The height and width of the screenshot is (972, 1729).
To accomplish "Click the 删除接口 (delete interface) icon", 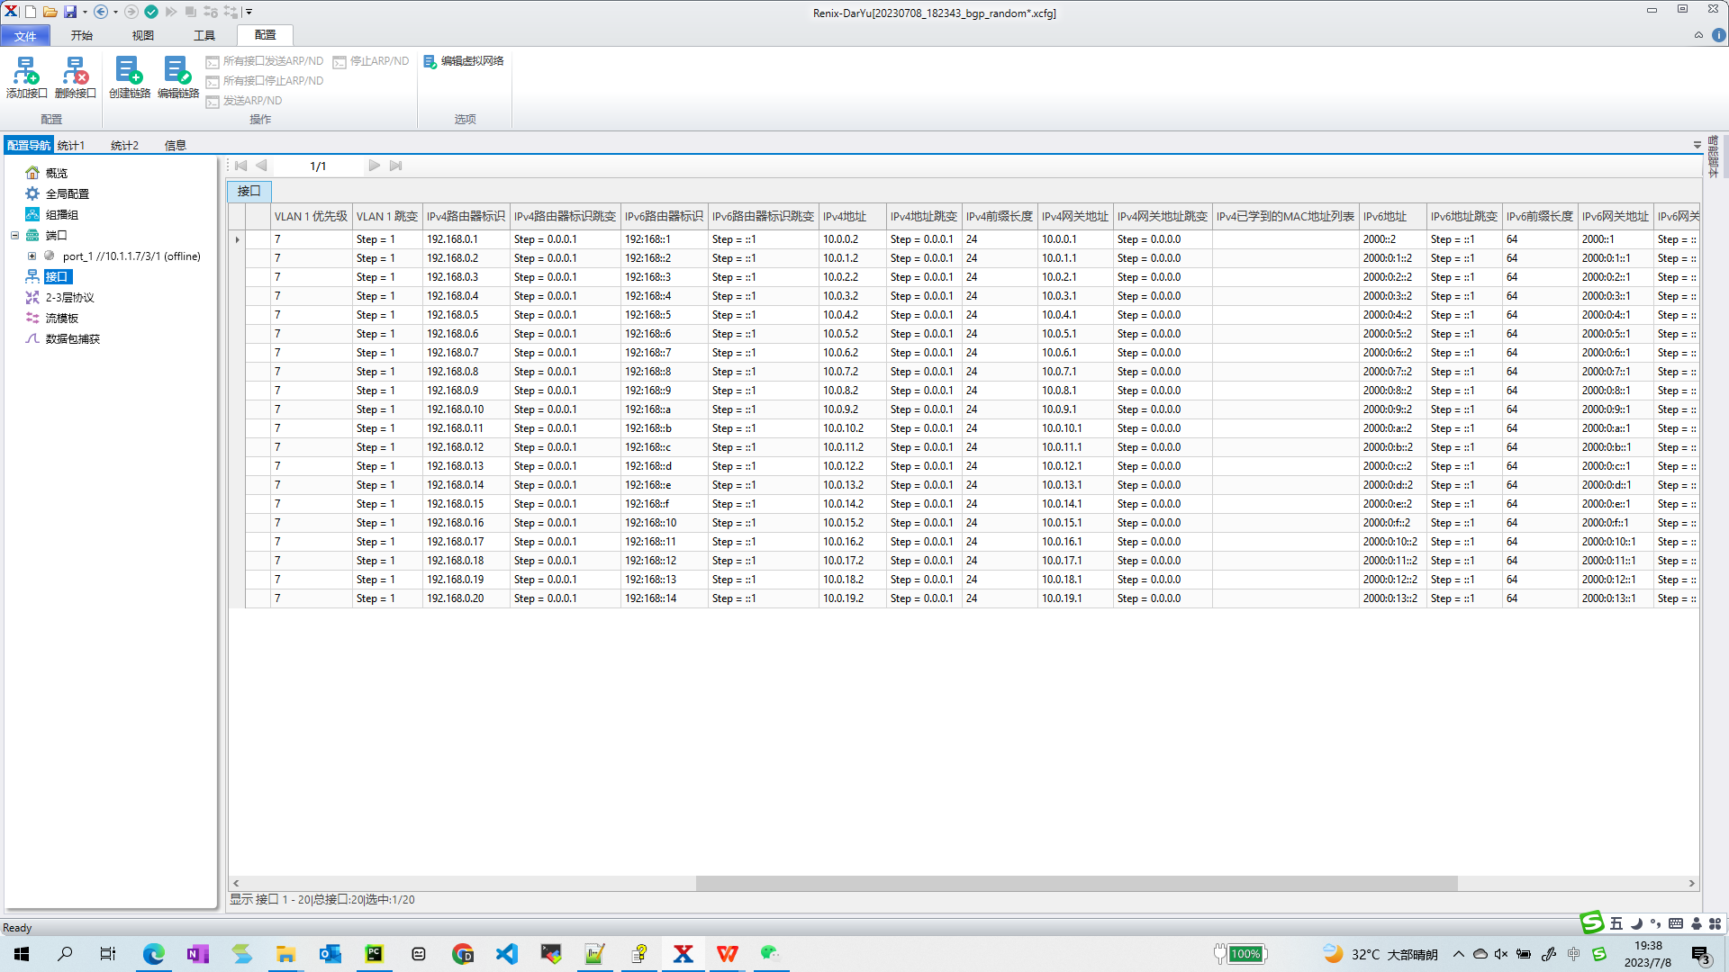I will [75, 71].
